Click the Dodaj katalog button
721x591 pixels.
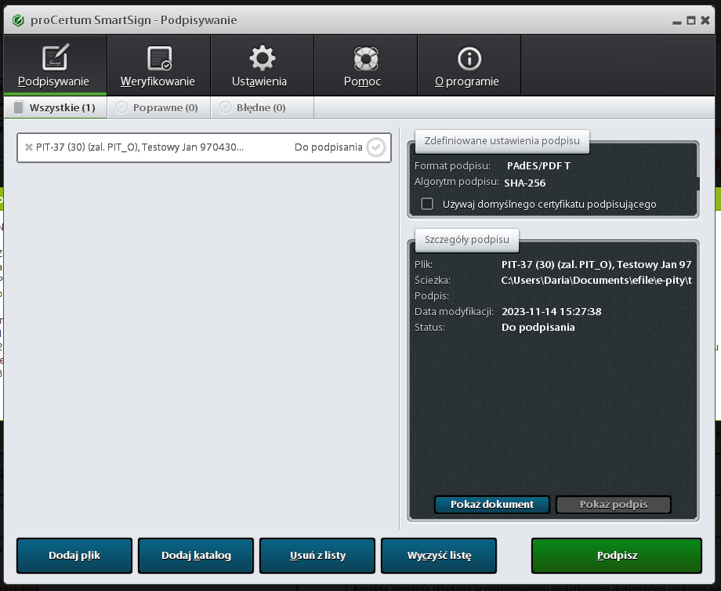pyautogui.click(x=196, y=556)
